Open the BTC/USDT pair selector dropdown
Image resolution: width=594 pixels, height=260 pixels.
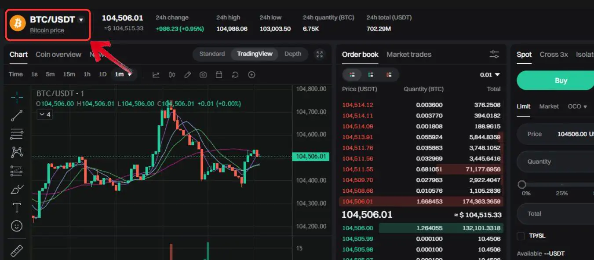click(81, 20)
